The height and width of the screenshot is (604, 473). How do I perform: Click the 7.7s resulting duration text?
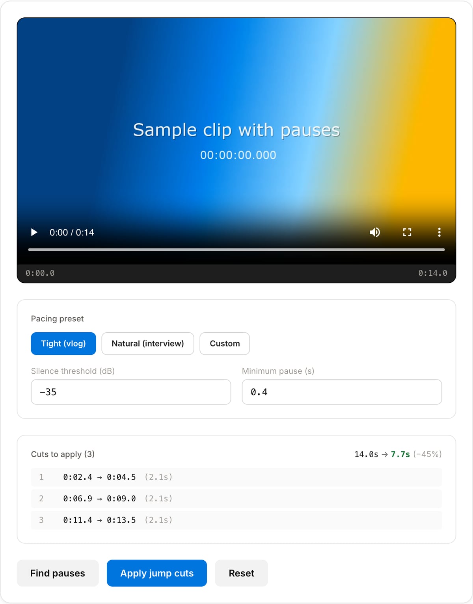tap(400, 454)
